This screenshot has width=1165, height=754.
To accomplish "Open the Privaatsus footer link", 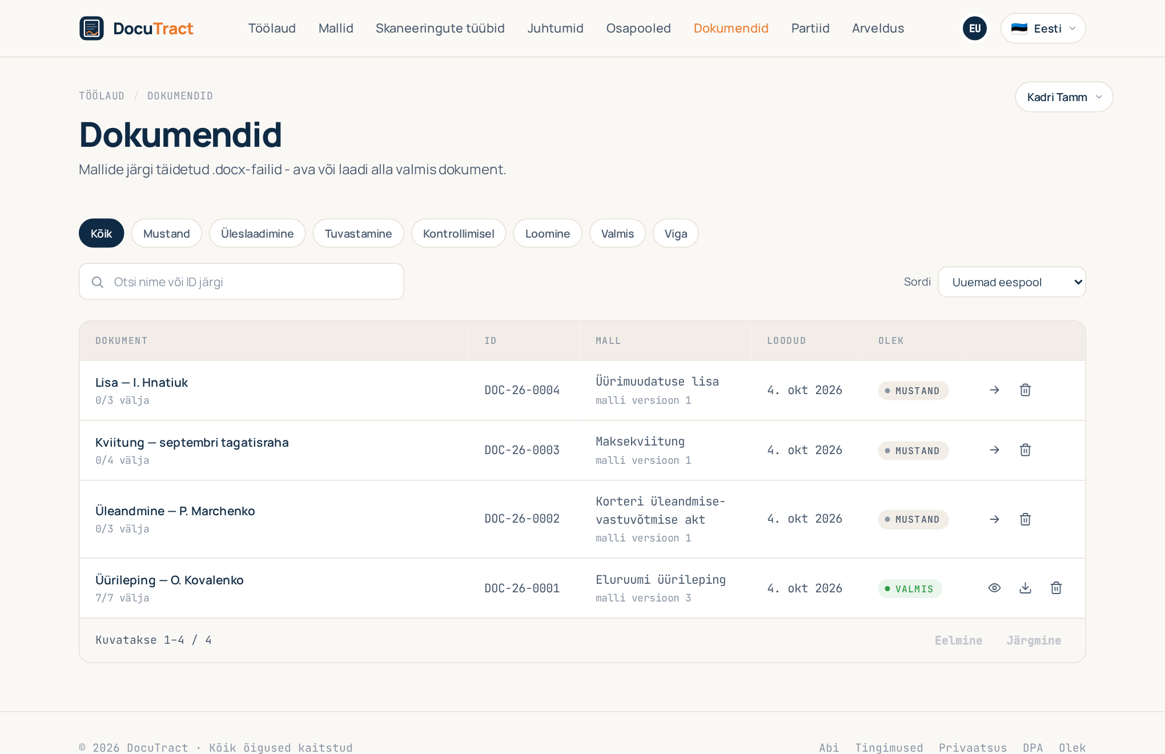I will pos(973,748).
